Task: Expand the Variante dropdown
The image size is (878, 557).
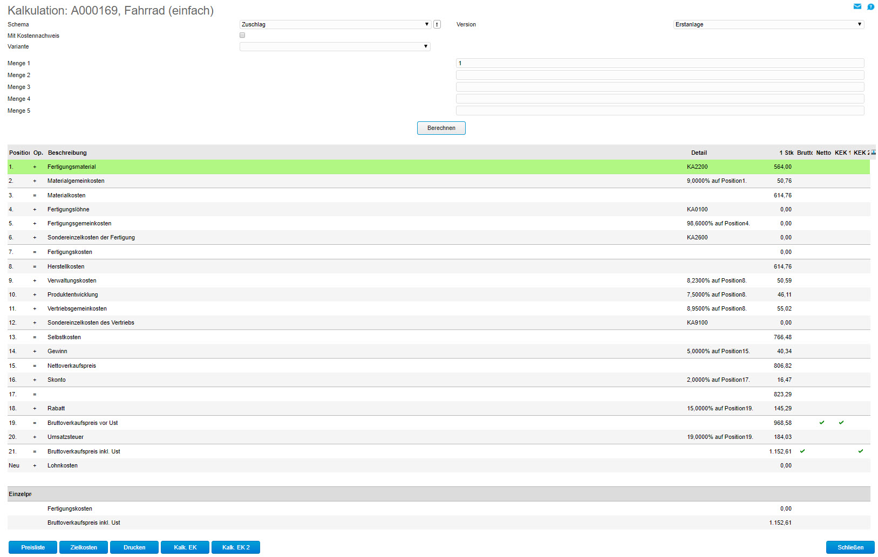Action: [x=335, y=46]
